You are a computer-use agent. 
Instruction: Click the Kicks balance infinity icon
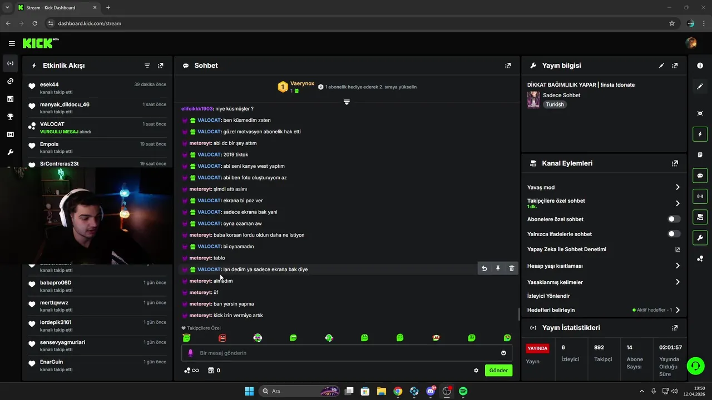point(191,371)
